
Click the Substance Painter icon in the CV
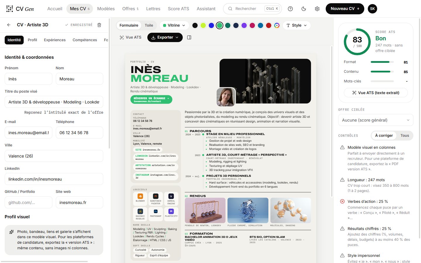(156, 196)
